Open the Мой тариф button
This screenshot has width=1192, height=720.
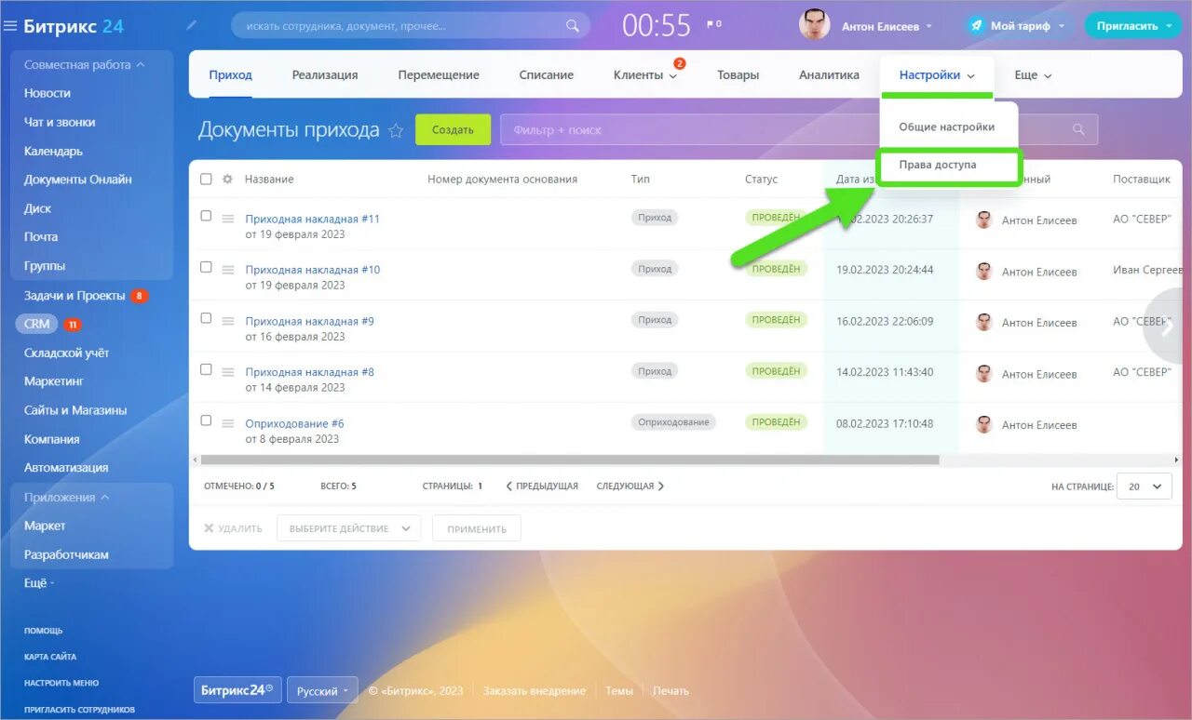(x=1019, y=26)
